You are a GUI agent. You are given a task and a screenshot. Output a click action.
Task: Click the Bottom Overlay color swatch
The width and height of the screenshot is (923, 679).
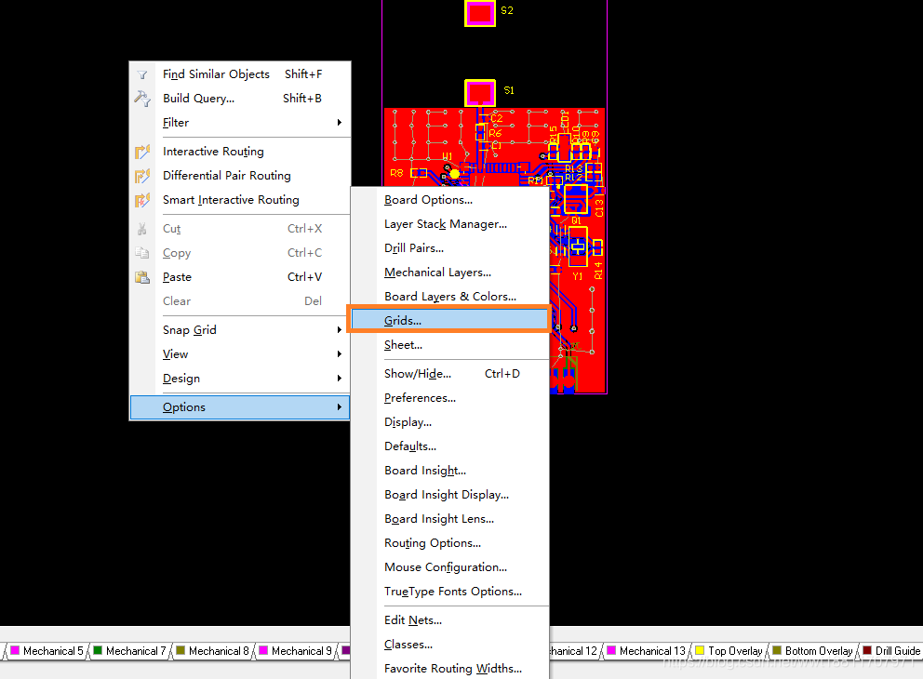[x=777, y=651]
